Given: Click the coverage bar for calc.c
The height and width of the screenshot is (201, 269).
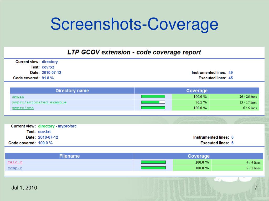Looking at the screenshot, I should 153,162.
